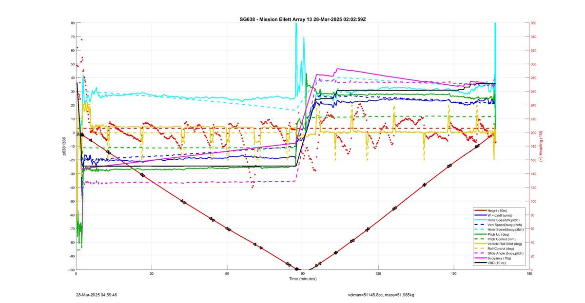Click the '150' tick on the time axis
Viewport: 585px width, 303px height.
[x=454, y=273]
